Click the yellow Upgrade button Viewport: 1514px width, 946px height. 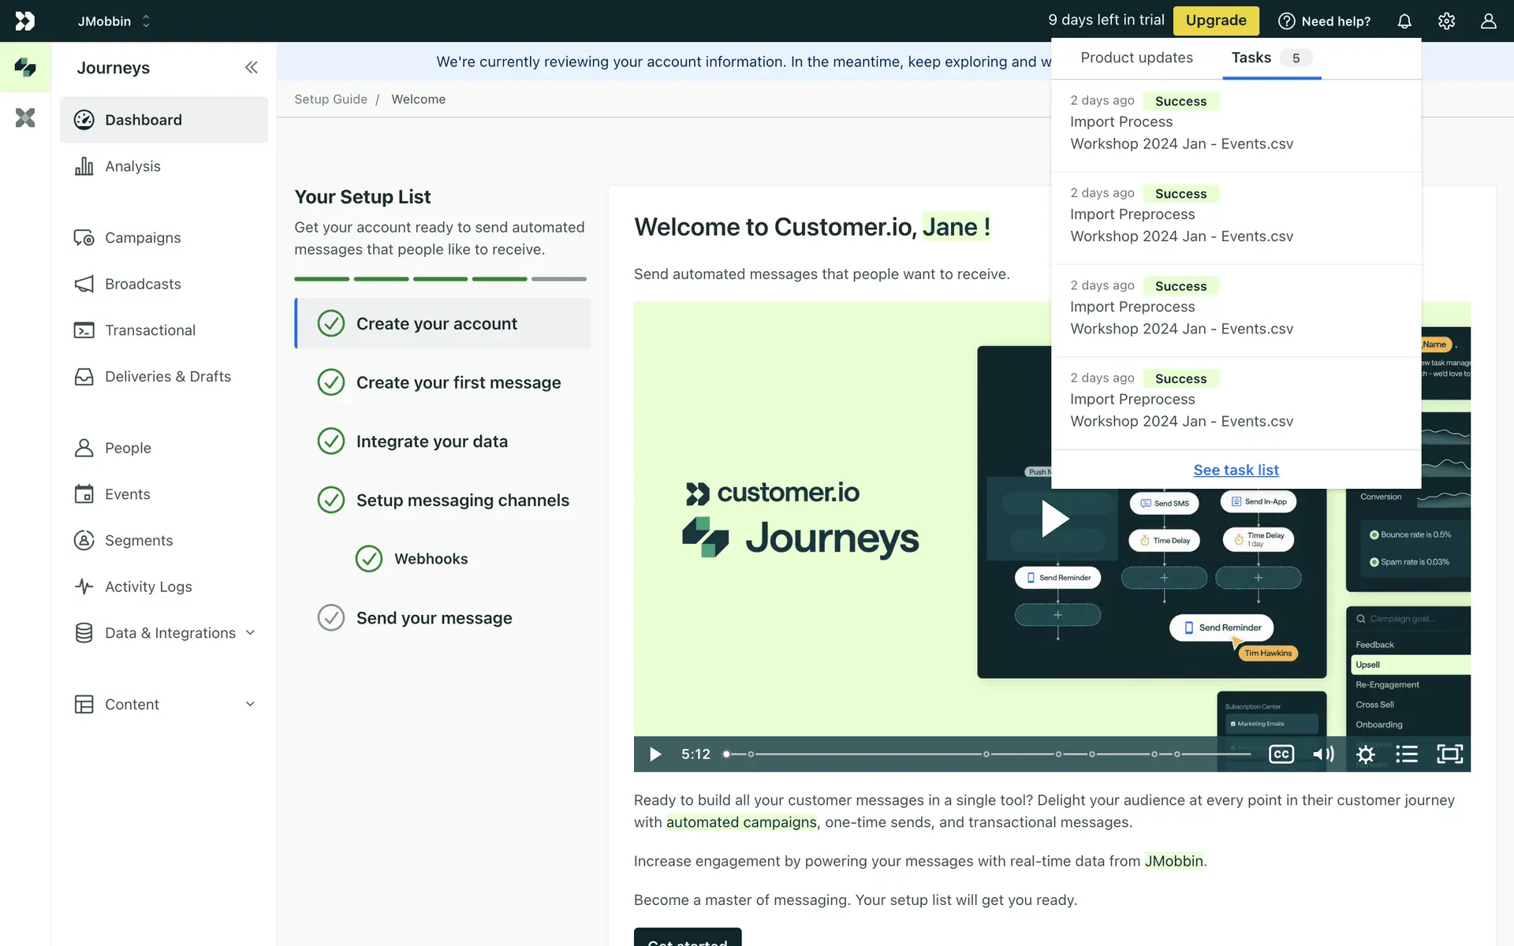pyautogui.click(x=1216, y=20)
